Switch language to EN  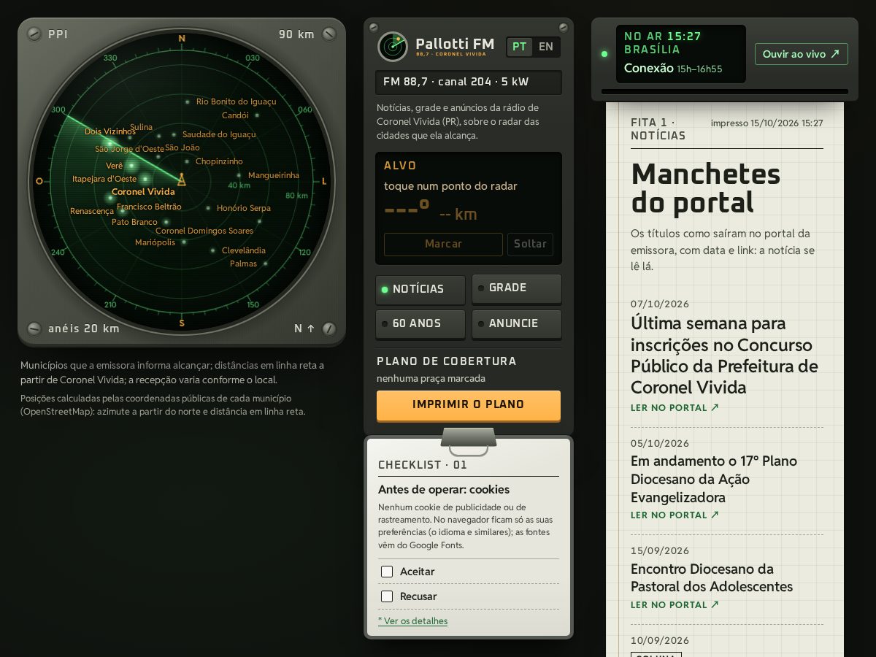point(546,47)
